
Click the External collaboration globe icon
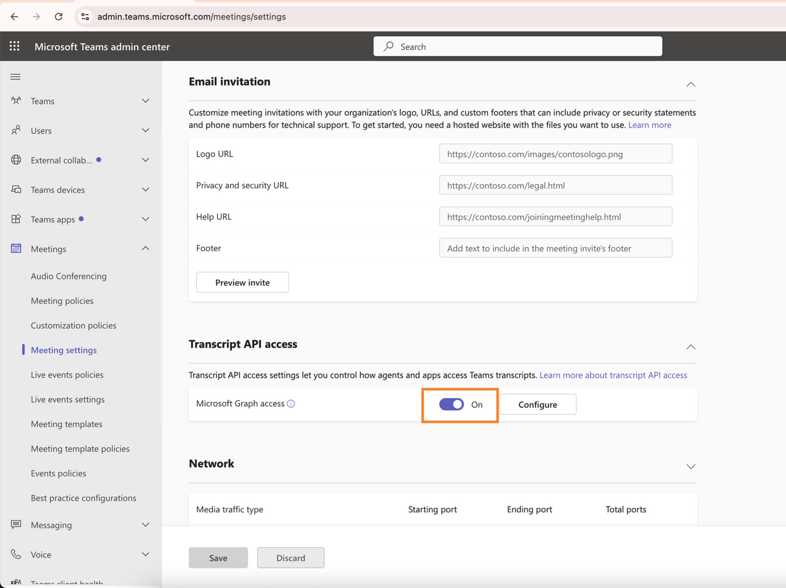[x=16, y=160]
